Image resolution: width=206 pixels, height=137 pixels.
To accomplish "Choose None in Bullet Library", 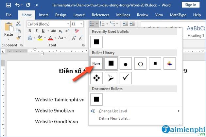I will tap(96, 63).
